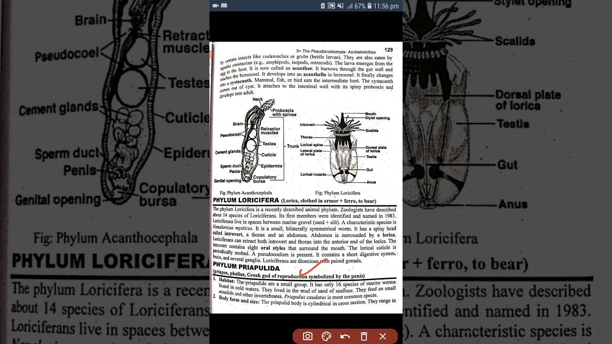
Task: Tap the 11:56 pm clock
Action: click(386, 6)
